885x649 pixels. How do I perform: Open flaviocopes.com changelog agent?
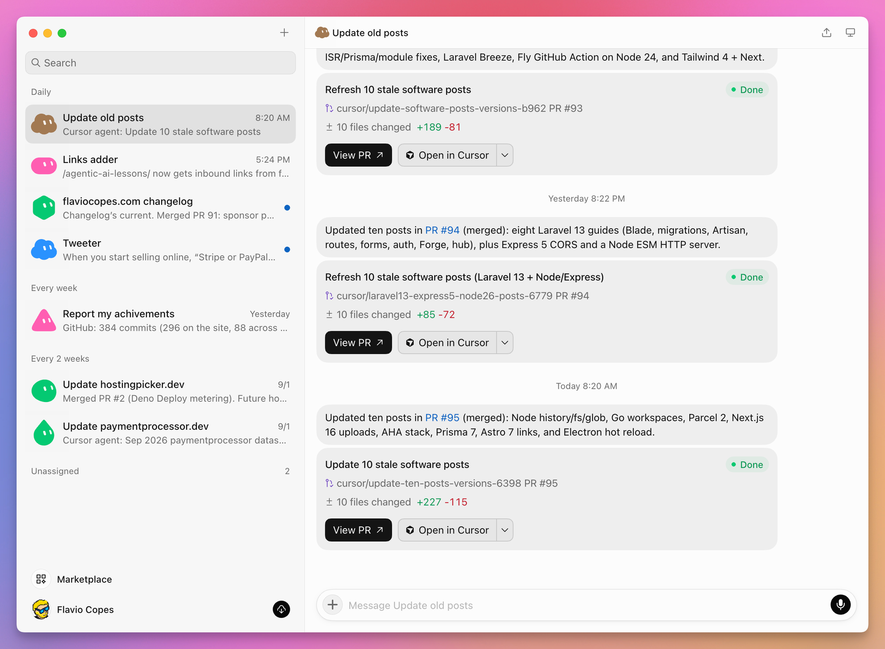[160, 208]
